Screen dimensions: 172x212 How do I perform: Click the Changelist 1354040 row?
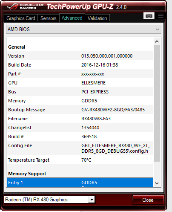pos(80,128)
